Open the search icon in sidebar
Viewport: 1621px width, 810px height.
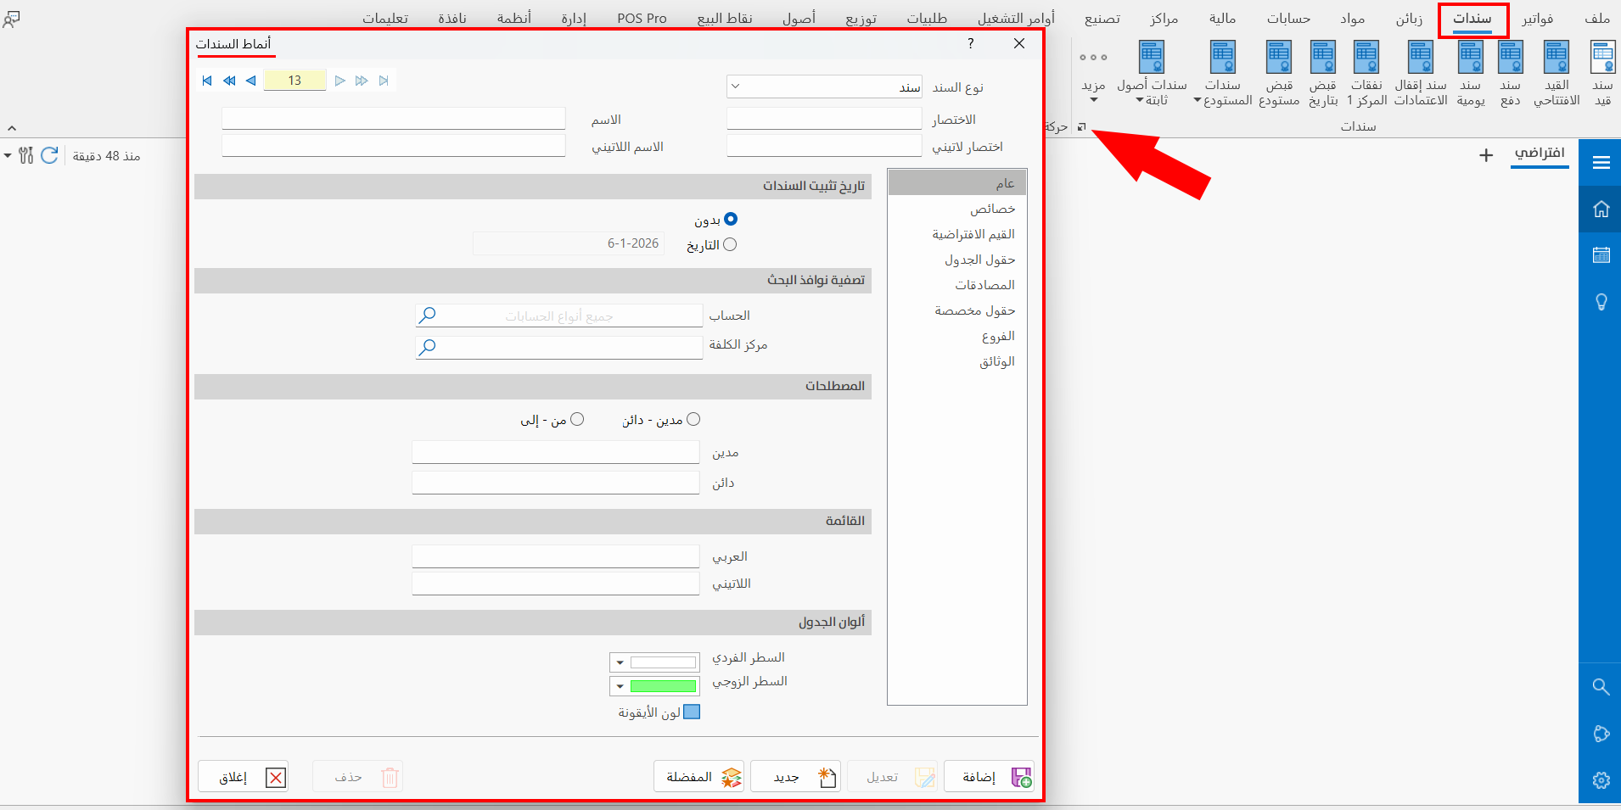click(x=1601, y=687)
